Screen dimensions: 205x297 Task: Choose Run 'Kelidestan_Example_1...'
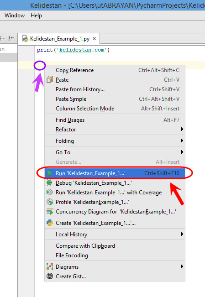coord(115,173)
